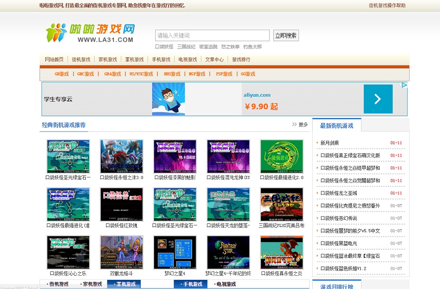Open 口袋妖怪真永恒之炎 game thumbnail
This screenshot has width=440, height=289.
tap(282, 252)
